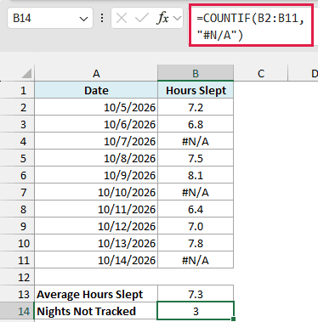
Task: Select cell with date 10/13/2026
Action: (96, 243)
